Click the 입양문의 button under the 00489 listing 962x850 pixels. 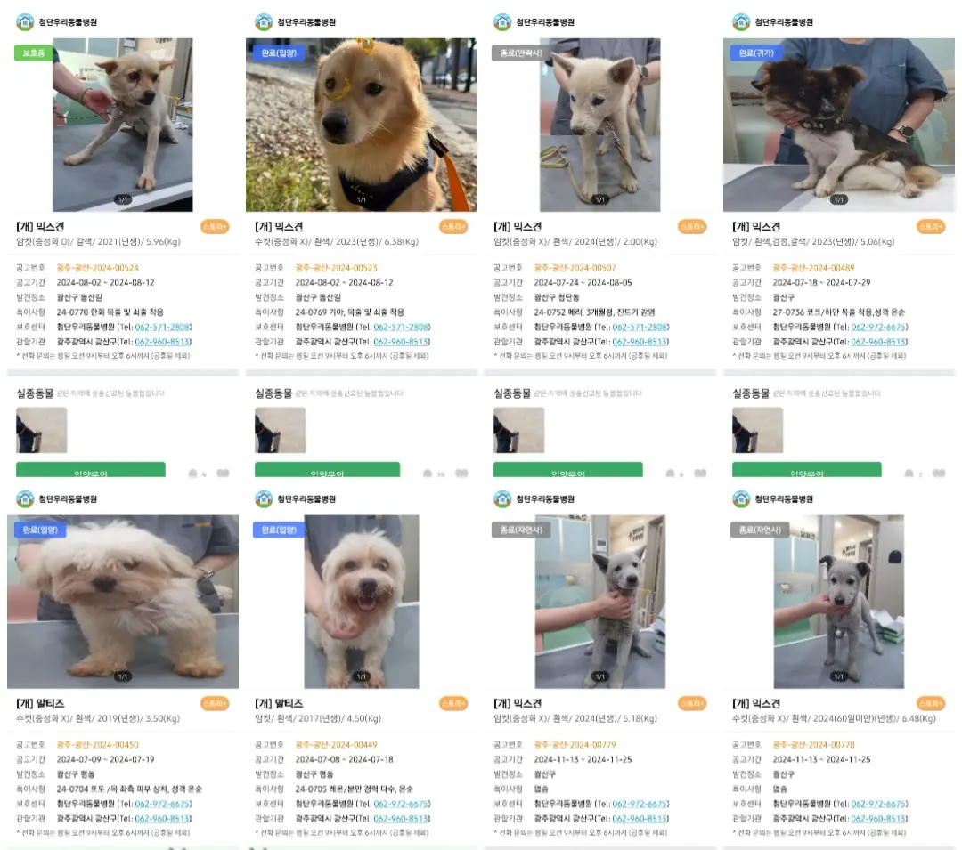[x=806, y=470]
